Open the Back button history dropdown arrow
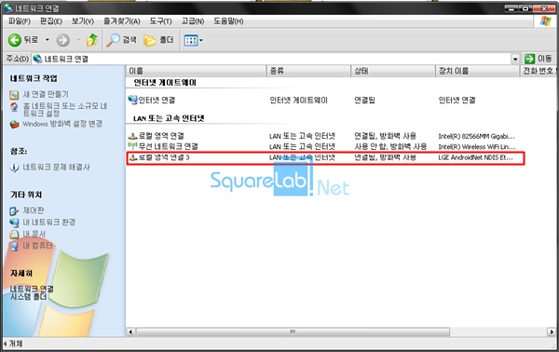 (x=48, y=40)
